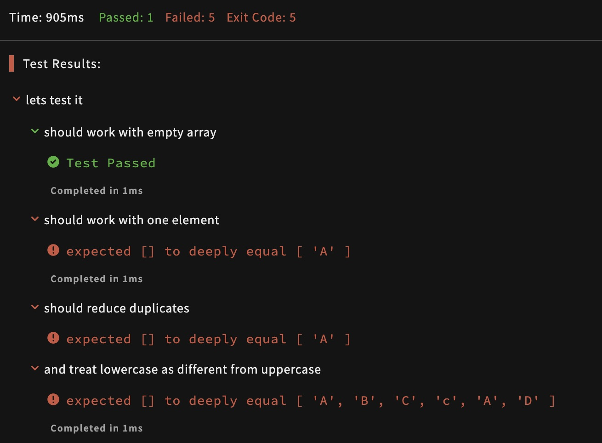Screen dimensions: 602x443
Task: Click the red error icon under lowercase test
Action: click(x=53, y=400)
